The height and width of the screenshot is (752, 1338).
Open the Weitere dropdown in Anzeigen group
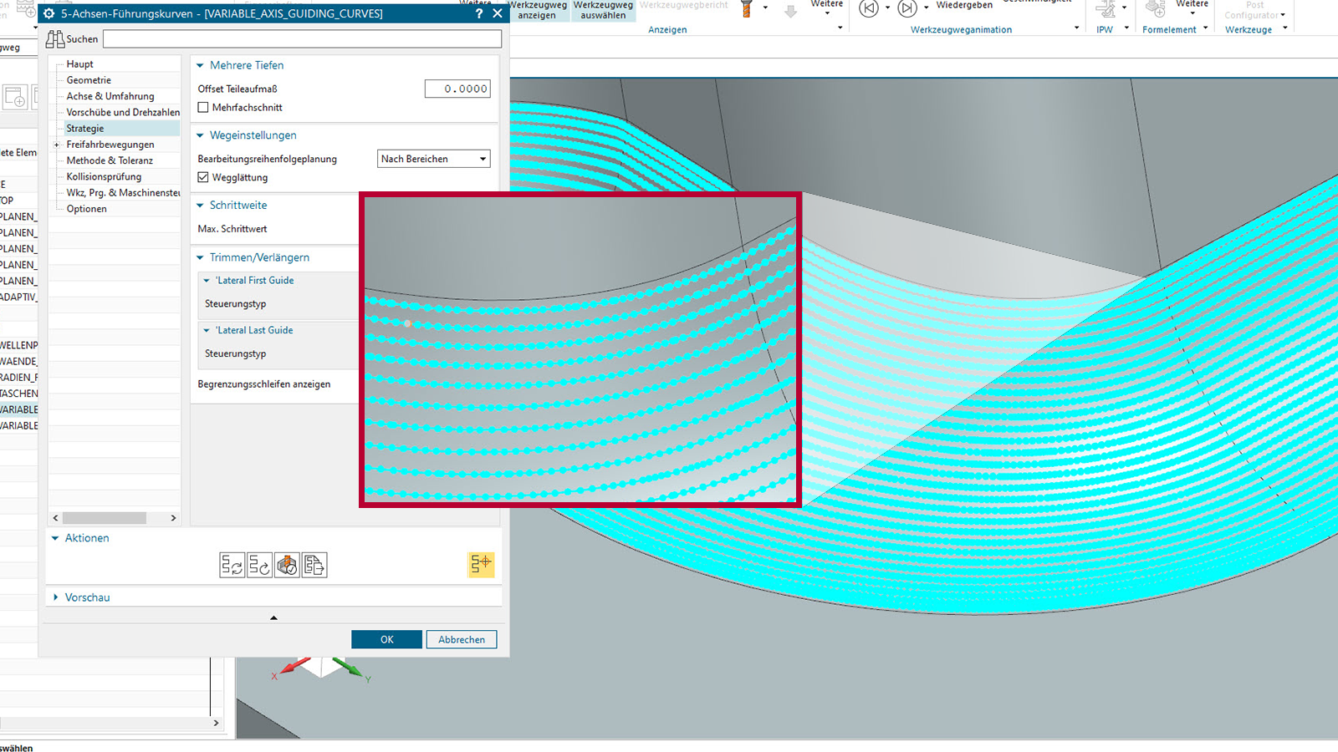827,8
